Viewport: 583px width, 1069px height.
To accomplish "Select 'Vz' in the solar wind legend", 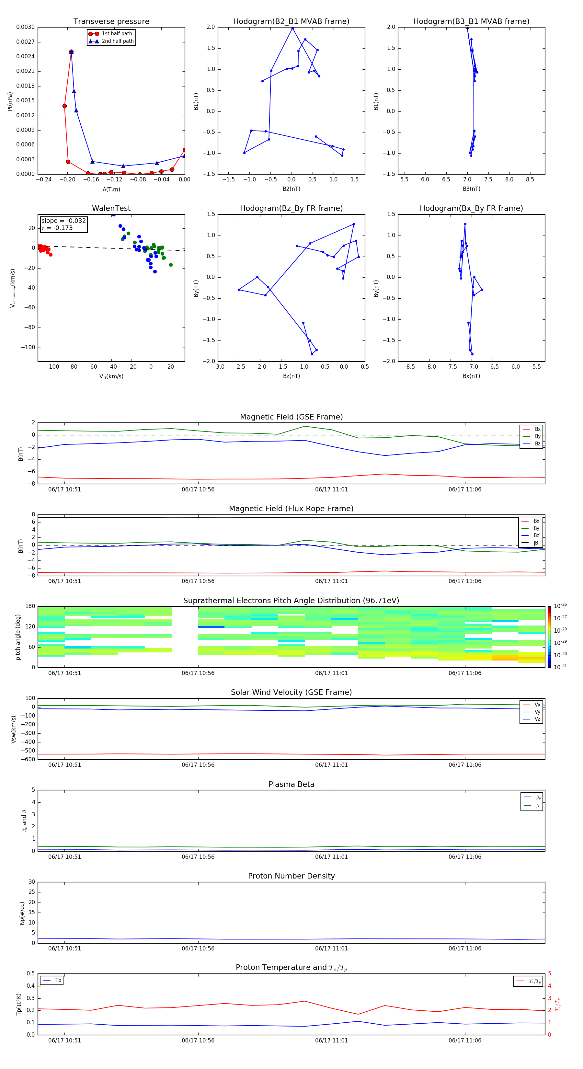I will (532, 719).
